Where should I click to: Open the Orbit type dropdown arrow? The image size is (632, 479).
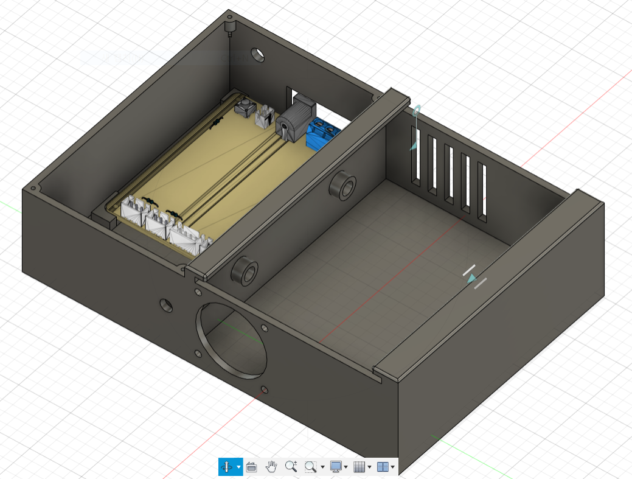pos(238,467)
